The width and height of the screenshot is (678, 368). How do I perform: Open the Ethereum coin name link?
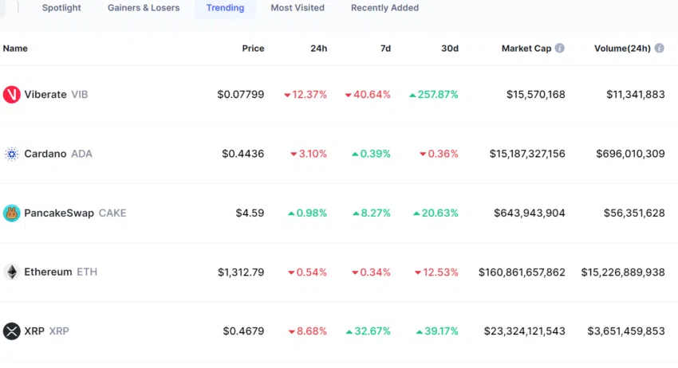[48, 272]
